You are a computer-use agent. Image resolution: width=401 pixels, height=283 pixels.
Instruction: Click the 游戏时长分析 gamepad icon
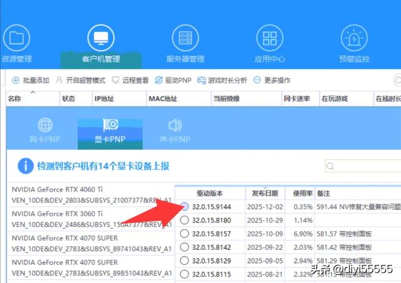pos(202,81)
